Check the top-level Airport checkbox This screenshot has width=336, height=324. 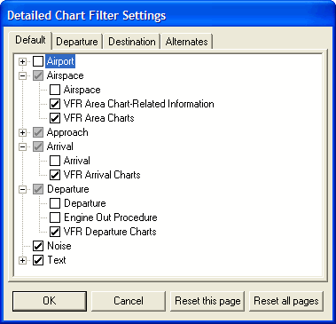point(38,61)
